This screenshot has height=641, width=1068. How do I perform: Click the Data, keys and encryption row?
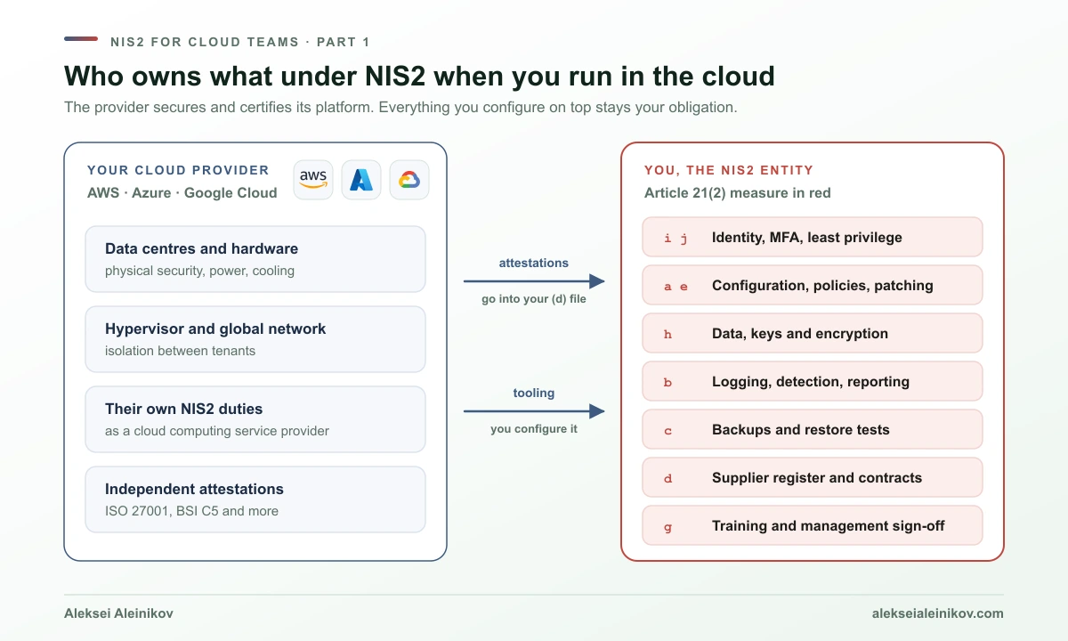pyautogui.click(x=813, y=334)
